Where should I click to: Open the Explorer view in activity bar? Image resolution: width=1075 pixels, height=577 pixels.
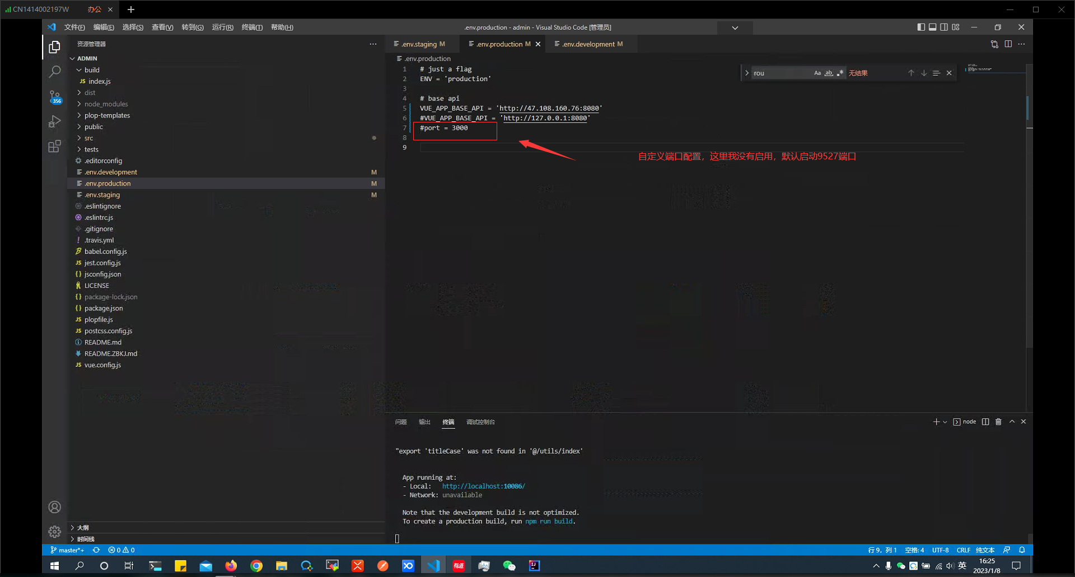point(54,48)
